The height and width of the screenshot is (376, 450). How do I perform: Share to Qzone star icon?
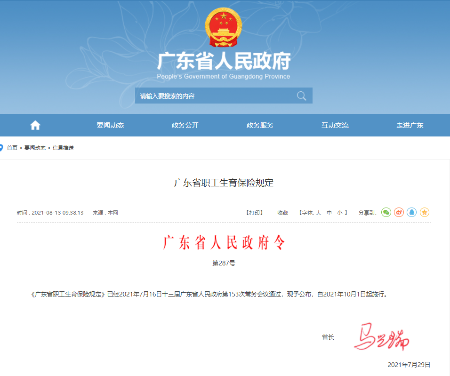click(x=424, y=213)
